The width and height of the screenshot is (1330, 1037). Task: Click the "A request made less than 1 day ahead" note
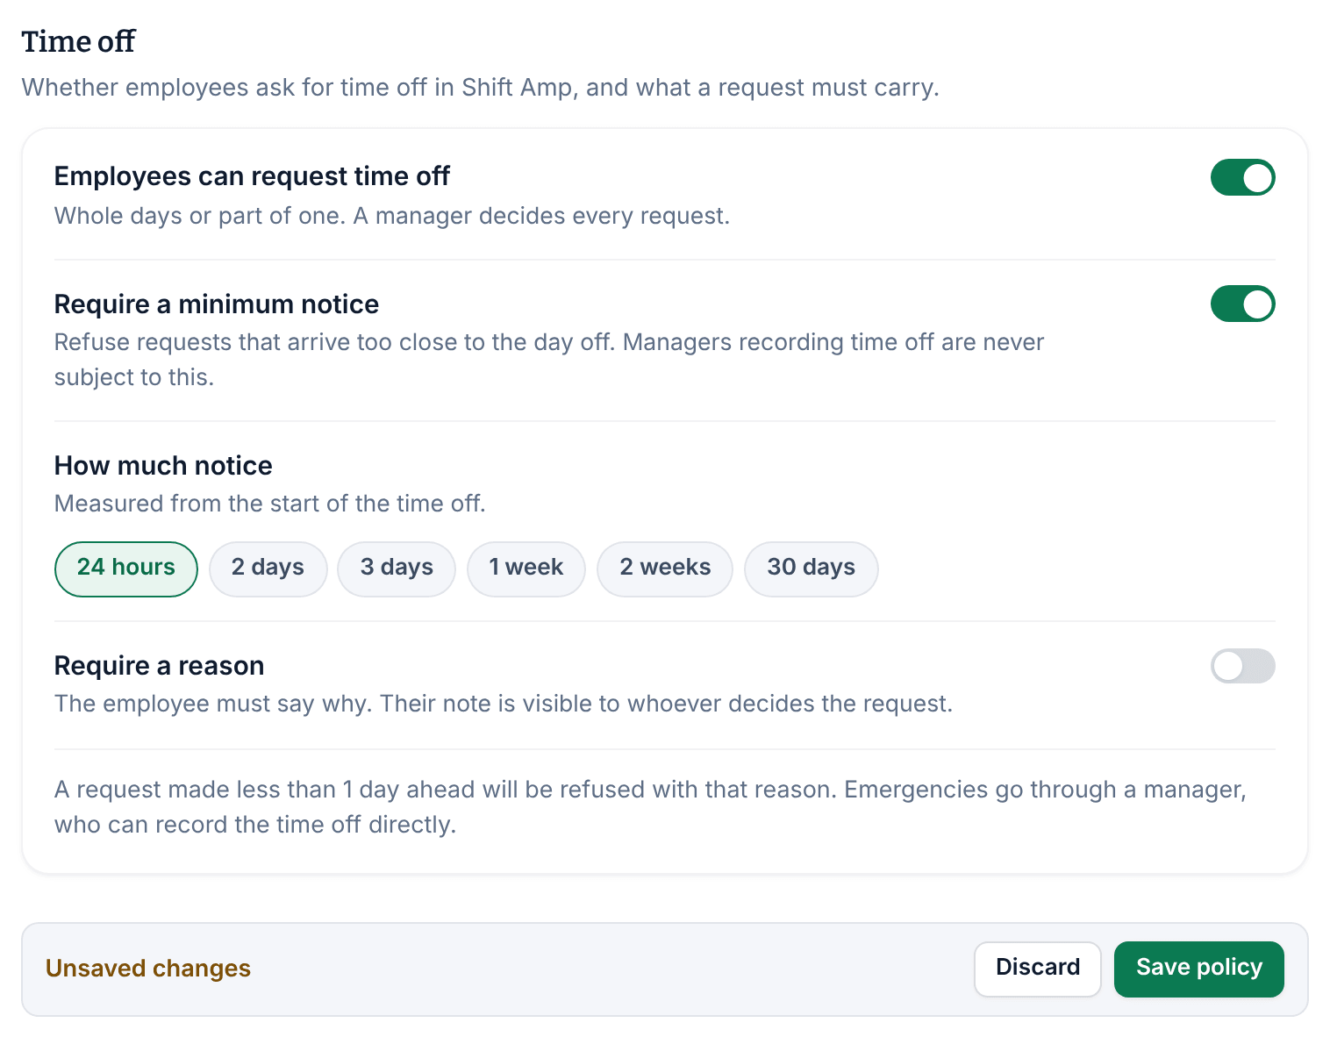[650, 807]
